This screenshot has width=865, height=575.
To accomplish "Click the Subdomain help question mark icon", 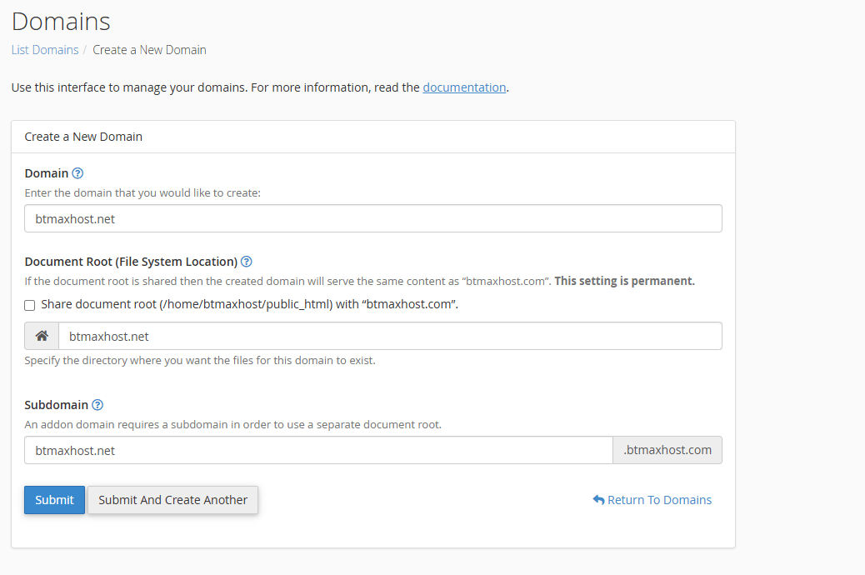I will click(97, 405).
